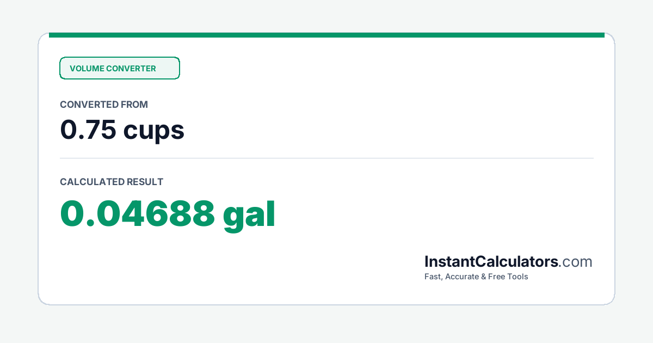Open the InstantCalculators brand link

point(491,261)
